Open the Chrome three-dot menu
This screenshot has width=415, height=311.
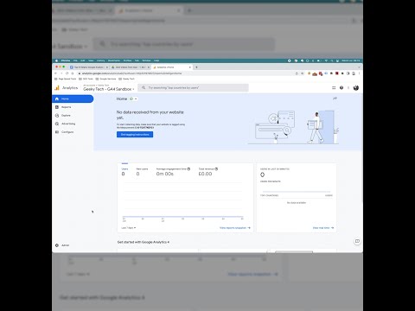pyautogui.click(x=359, y=73)
